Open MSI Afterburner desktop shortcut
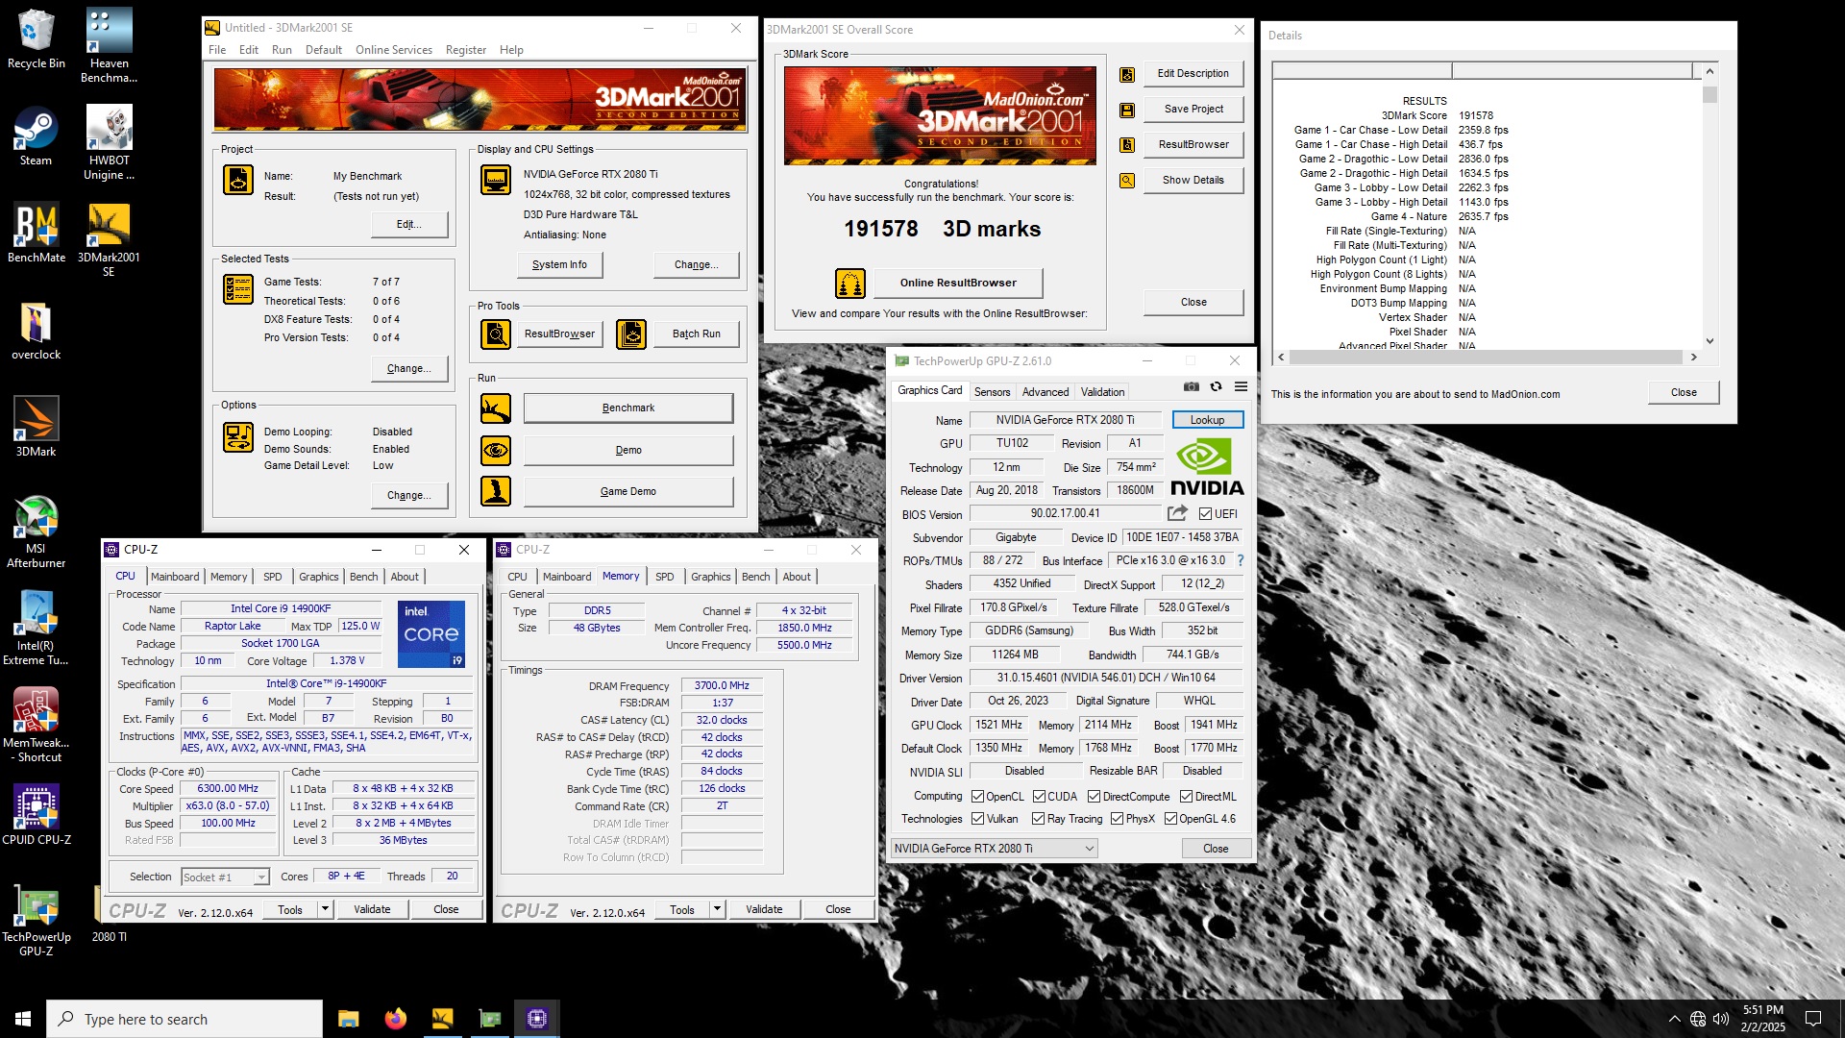 [x=36, y=531]
